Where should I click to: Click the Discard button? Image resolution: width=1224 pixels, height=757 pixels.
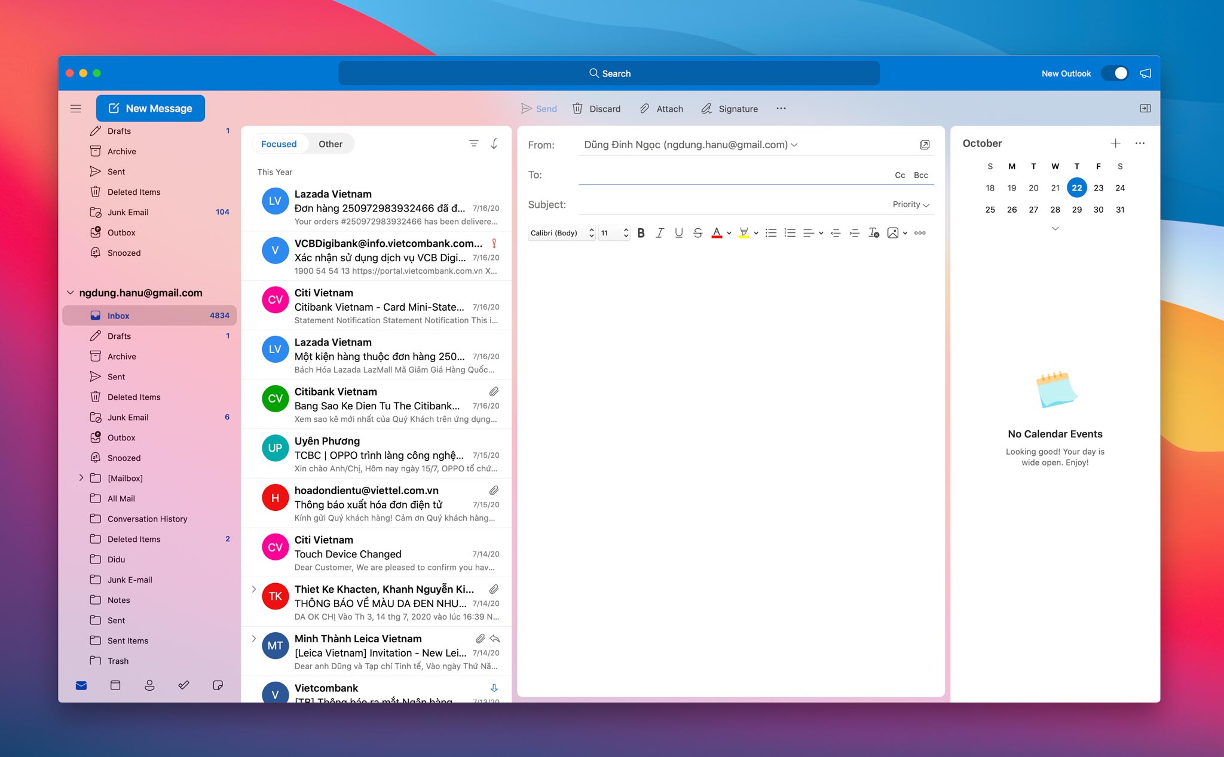596,109
